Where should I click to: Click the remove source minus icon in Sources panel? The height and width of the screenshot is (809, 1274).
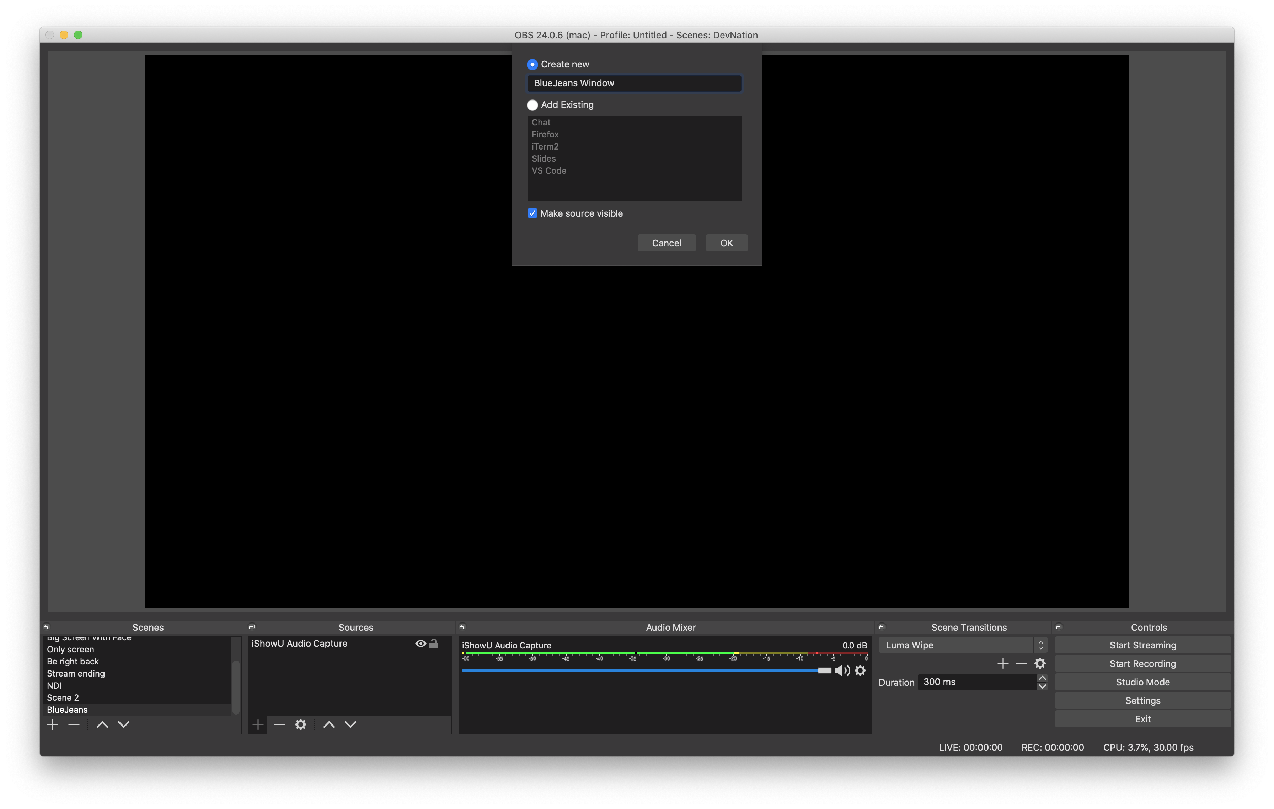[x=279, y=724]
